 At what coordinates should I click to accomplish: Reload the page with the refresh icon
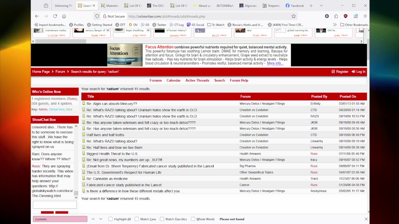coord(55,16)
